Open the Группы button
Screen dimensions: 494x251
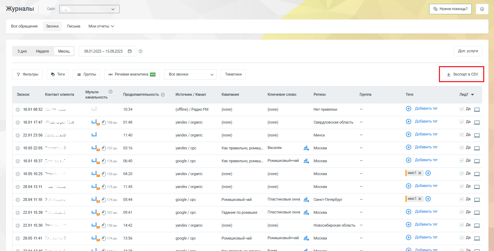point(86,74)
